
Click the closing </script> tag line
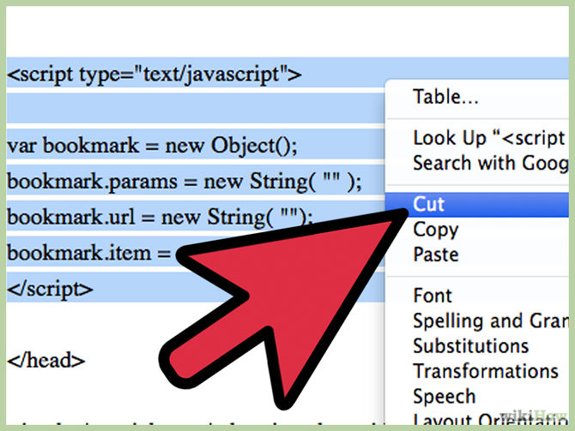[50, 290]
